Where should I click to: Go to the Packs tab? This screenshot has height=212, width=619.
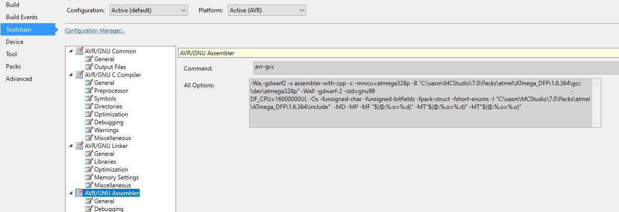13,67
